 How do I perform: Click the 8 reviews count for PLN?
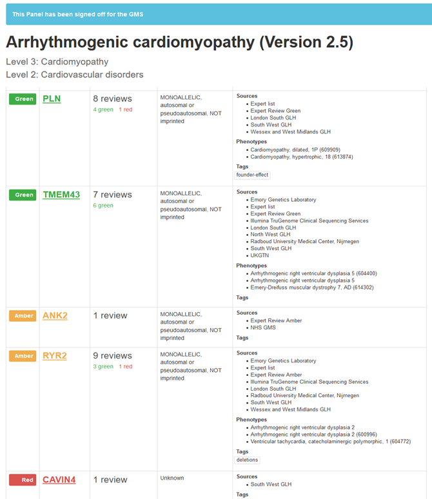coord(112,99)
